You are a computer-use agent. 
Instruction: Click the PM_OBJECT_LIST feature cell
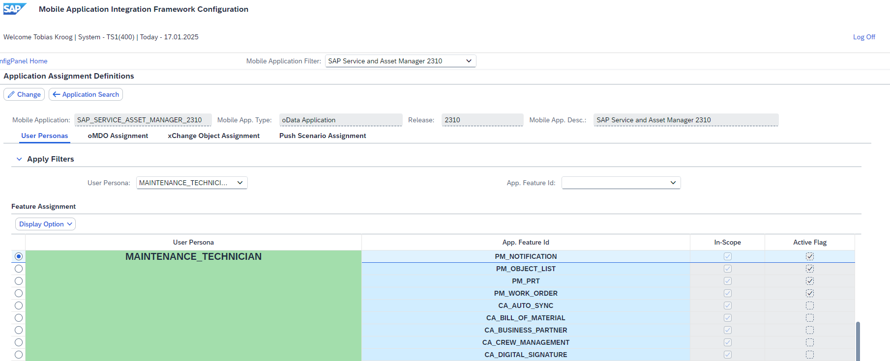coord(526,269)
